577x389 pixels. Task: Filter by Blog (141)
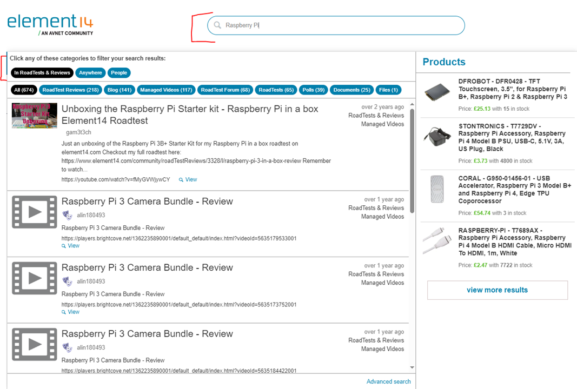pyautogui.click(x=119, y=90)
